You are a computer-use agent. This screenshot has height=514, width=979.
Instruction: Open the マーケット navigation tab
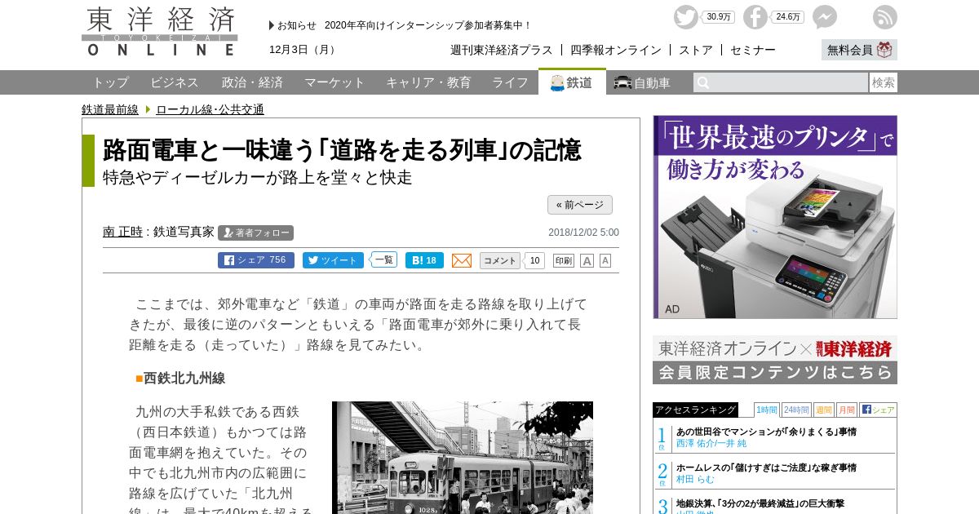click(334, 82)
